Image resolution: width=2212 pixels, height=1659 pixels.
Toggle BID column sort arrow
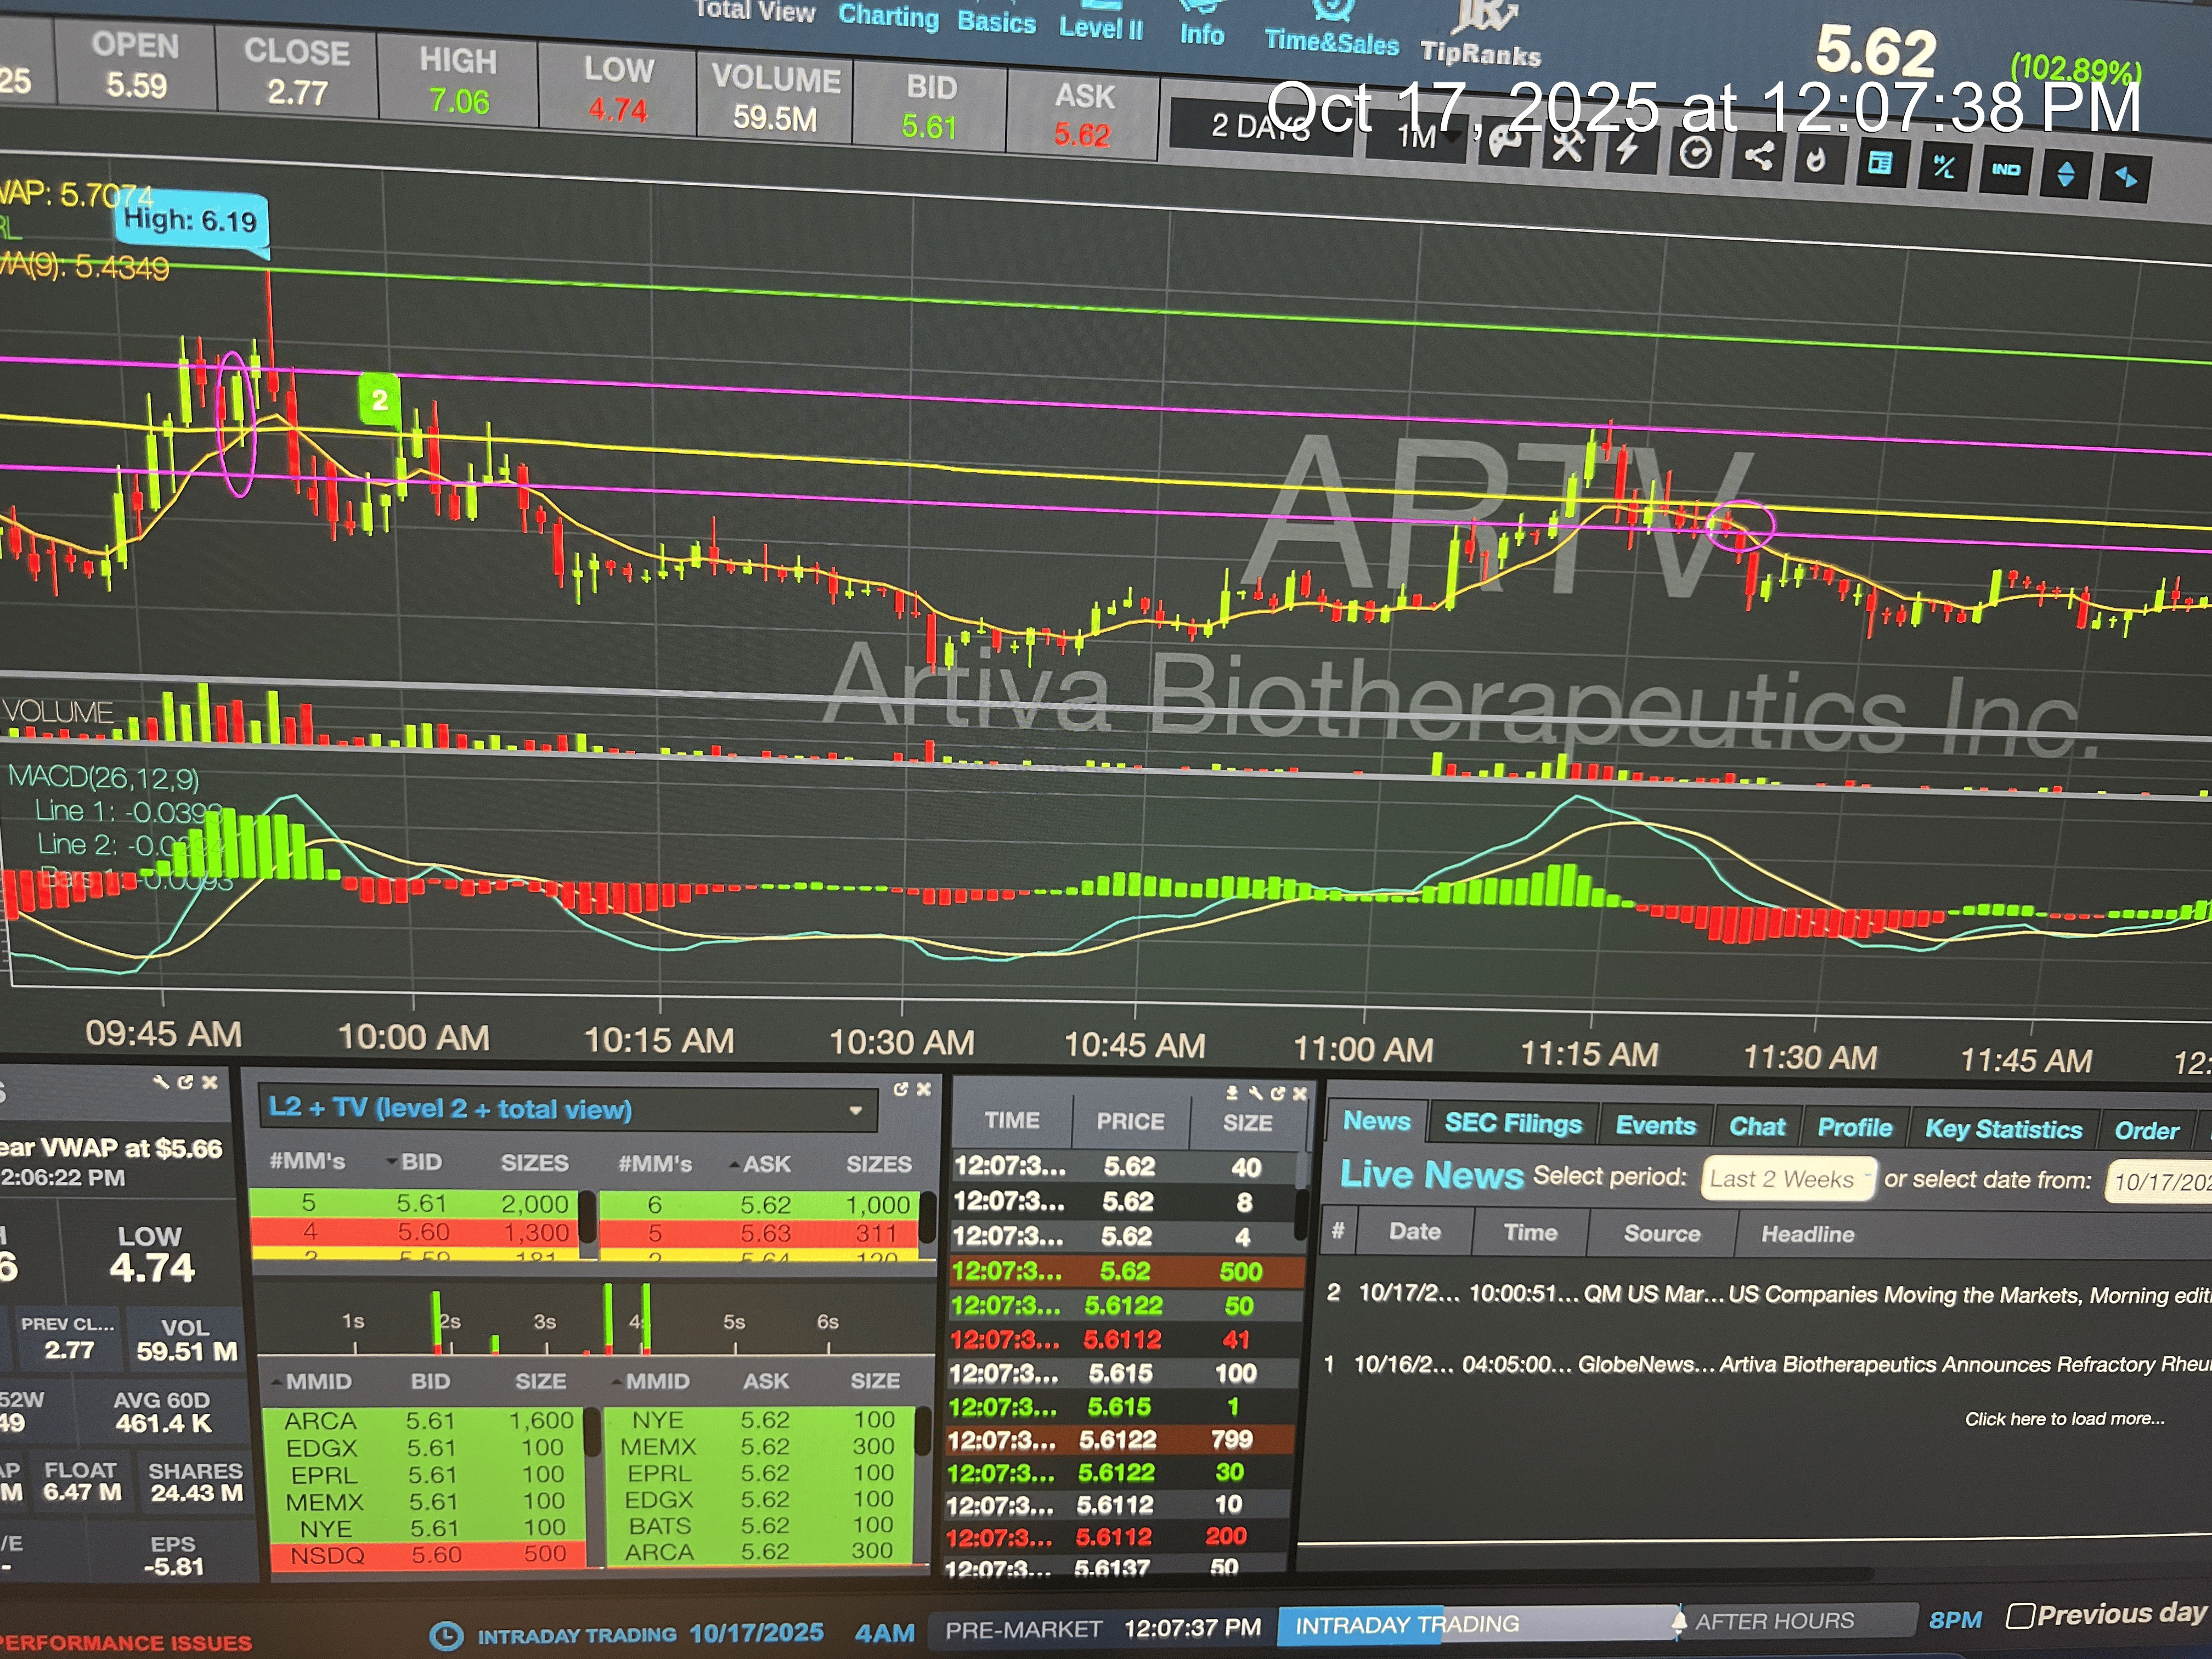(x=391, y=1162)
